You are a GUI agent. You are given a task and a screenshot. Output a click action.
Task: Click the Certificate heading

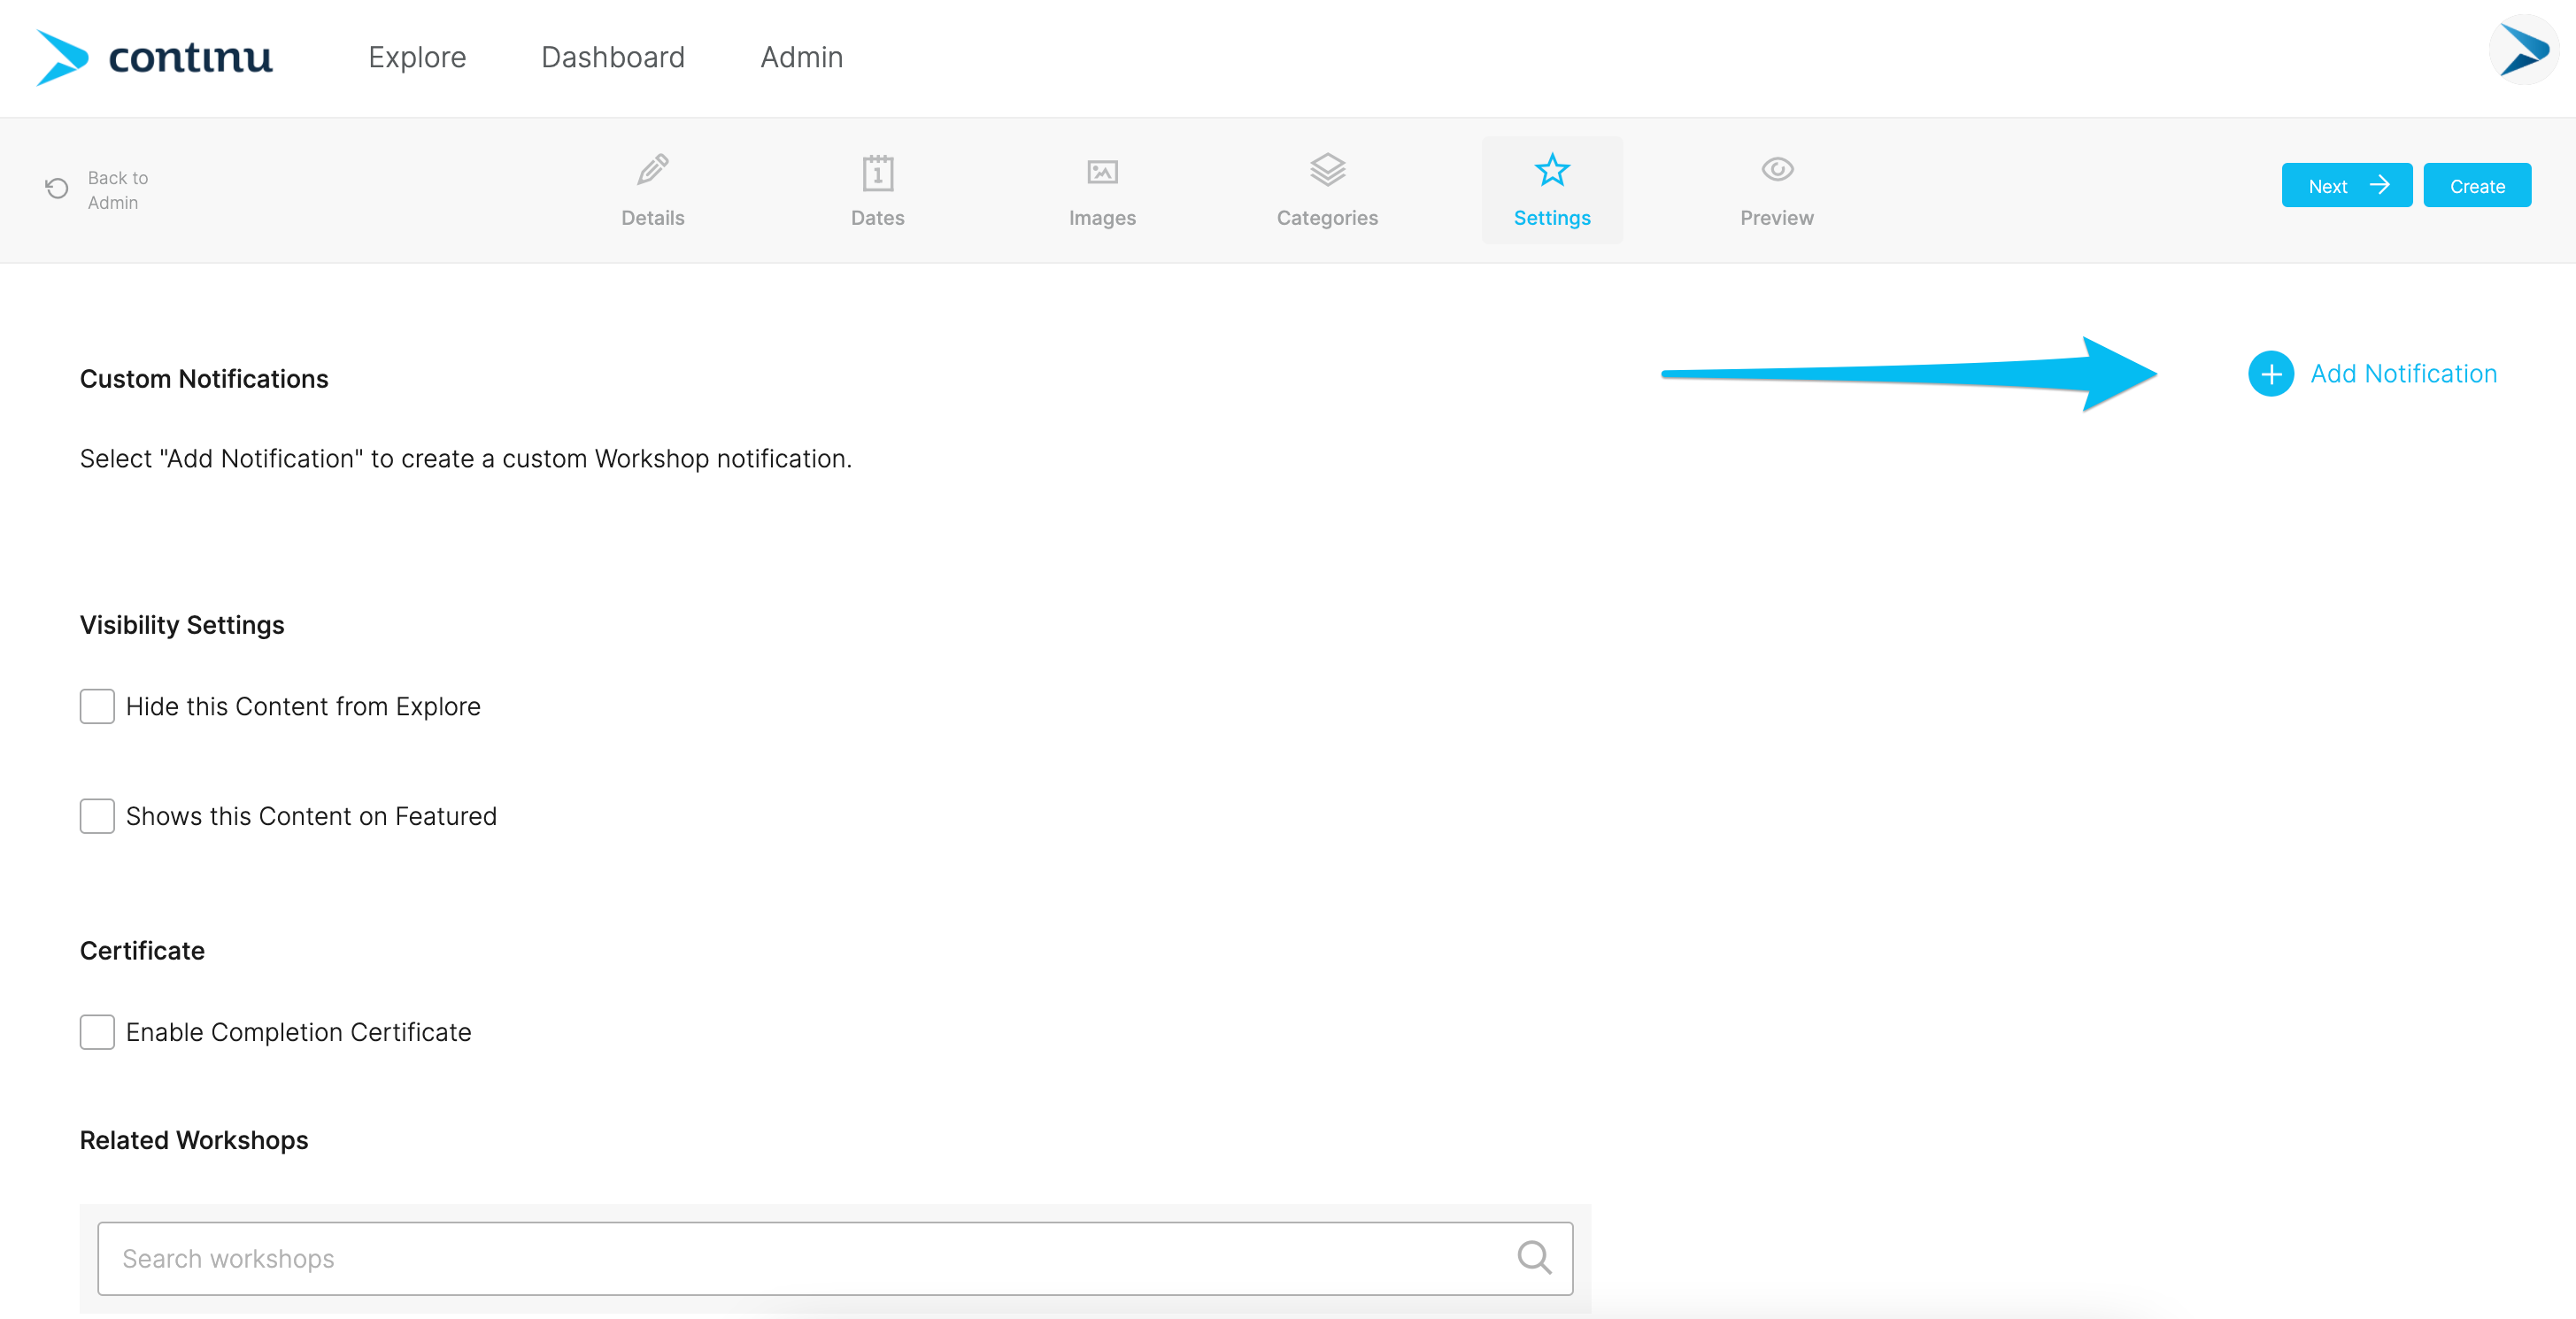coord(142,951)
